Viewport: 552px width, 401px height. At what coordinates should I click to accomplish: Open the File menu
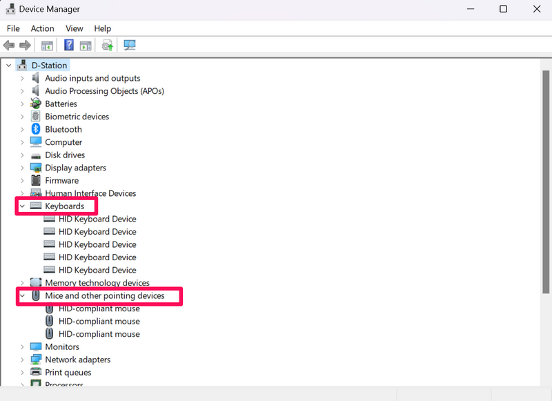13,28
